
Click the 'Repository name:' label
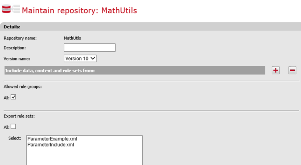click(20, 38)
